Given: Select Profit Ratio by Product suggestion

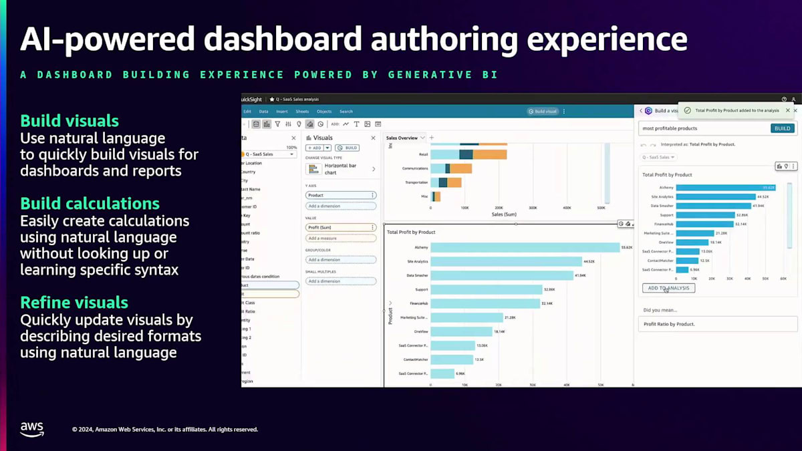Looking at the screenshot, I should (x=718, y=324).
